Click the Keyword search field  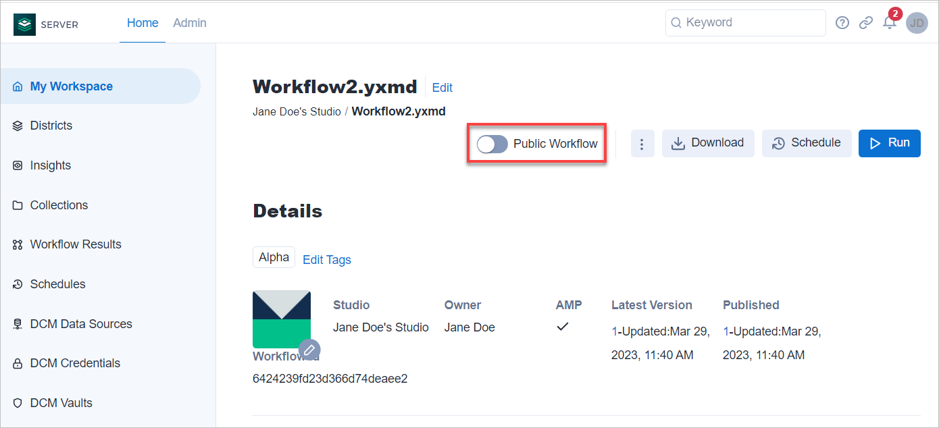745,22
